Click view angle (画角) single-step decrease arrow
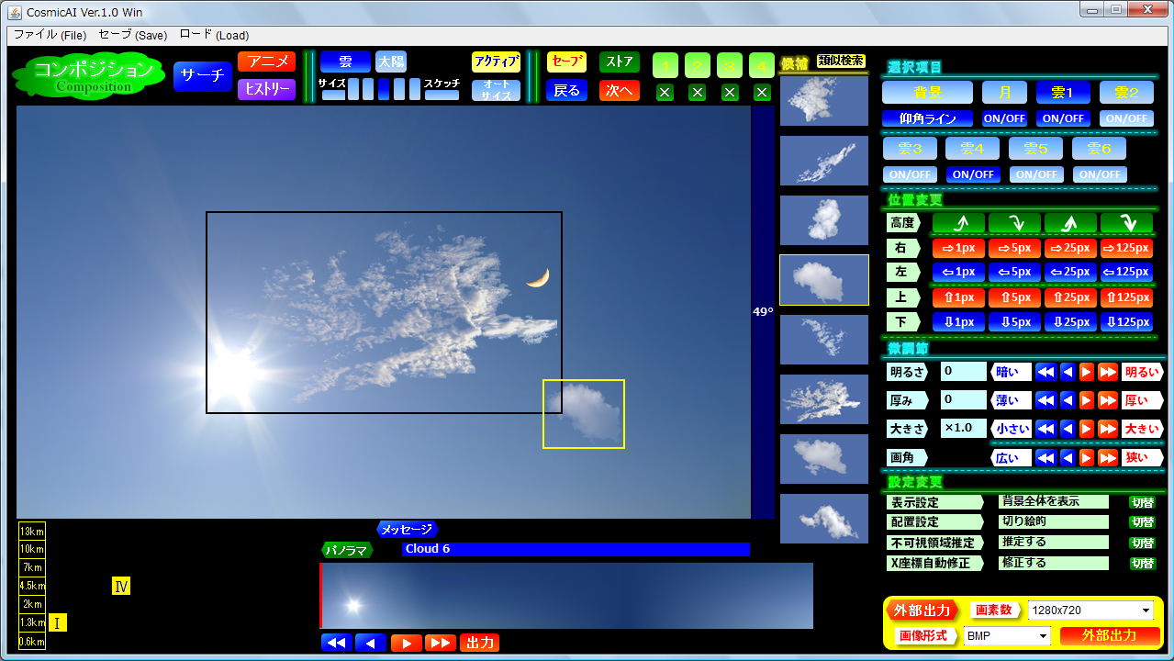1174x661 pixels. pyautogui.click(x=1068, y=457)
